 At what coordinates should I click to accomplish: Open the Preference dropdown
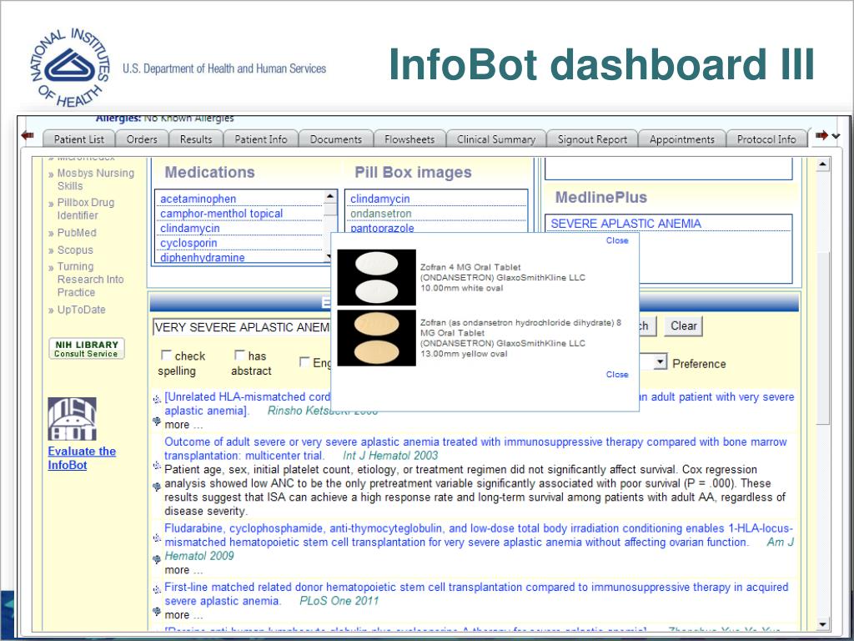[x=660, y=361]
